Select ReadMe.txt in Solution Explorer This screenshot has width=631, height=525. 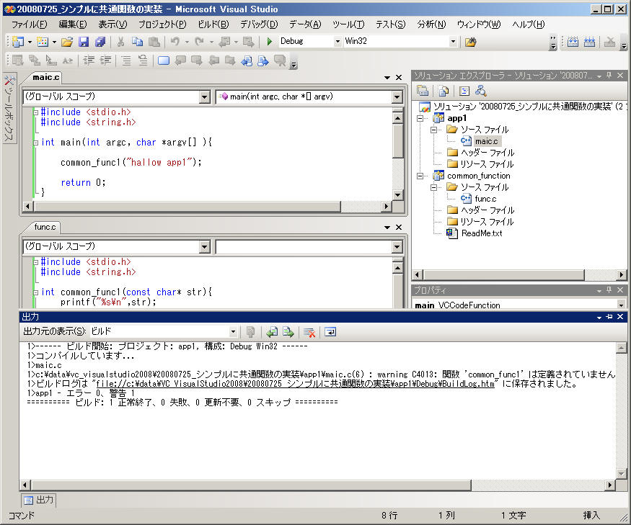click(481, 233)
